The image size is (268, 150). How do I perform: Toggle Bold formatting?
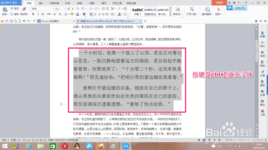pyautogui.click(x=33, y=14)
